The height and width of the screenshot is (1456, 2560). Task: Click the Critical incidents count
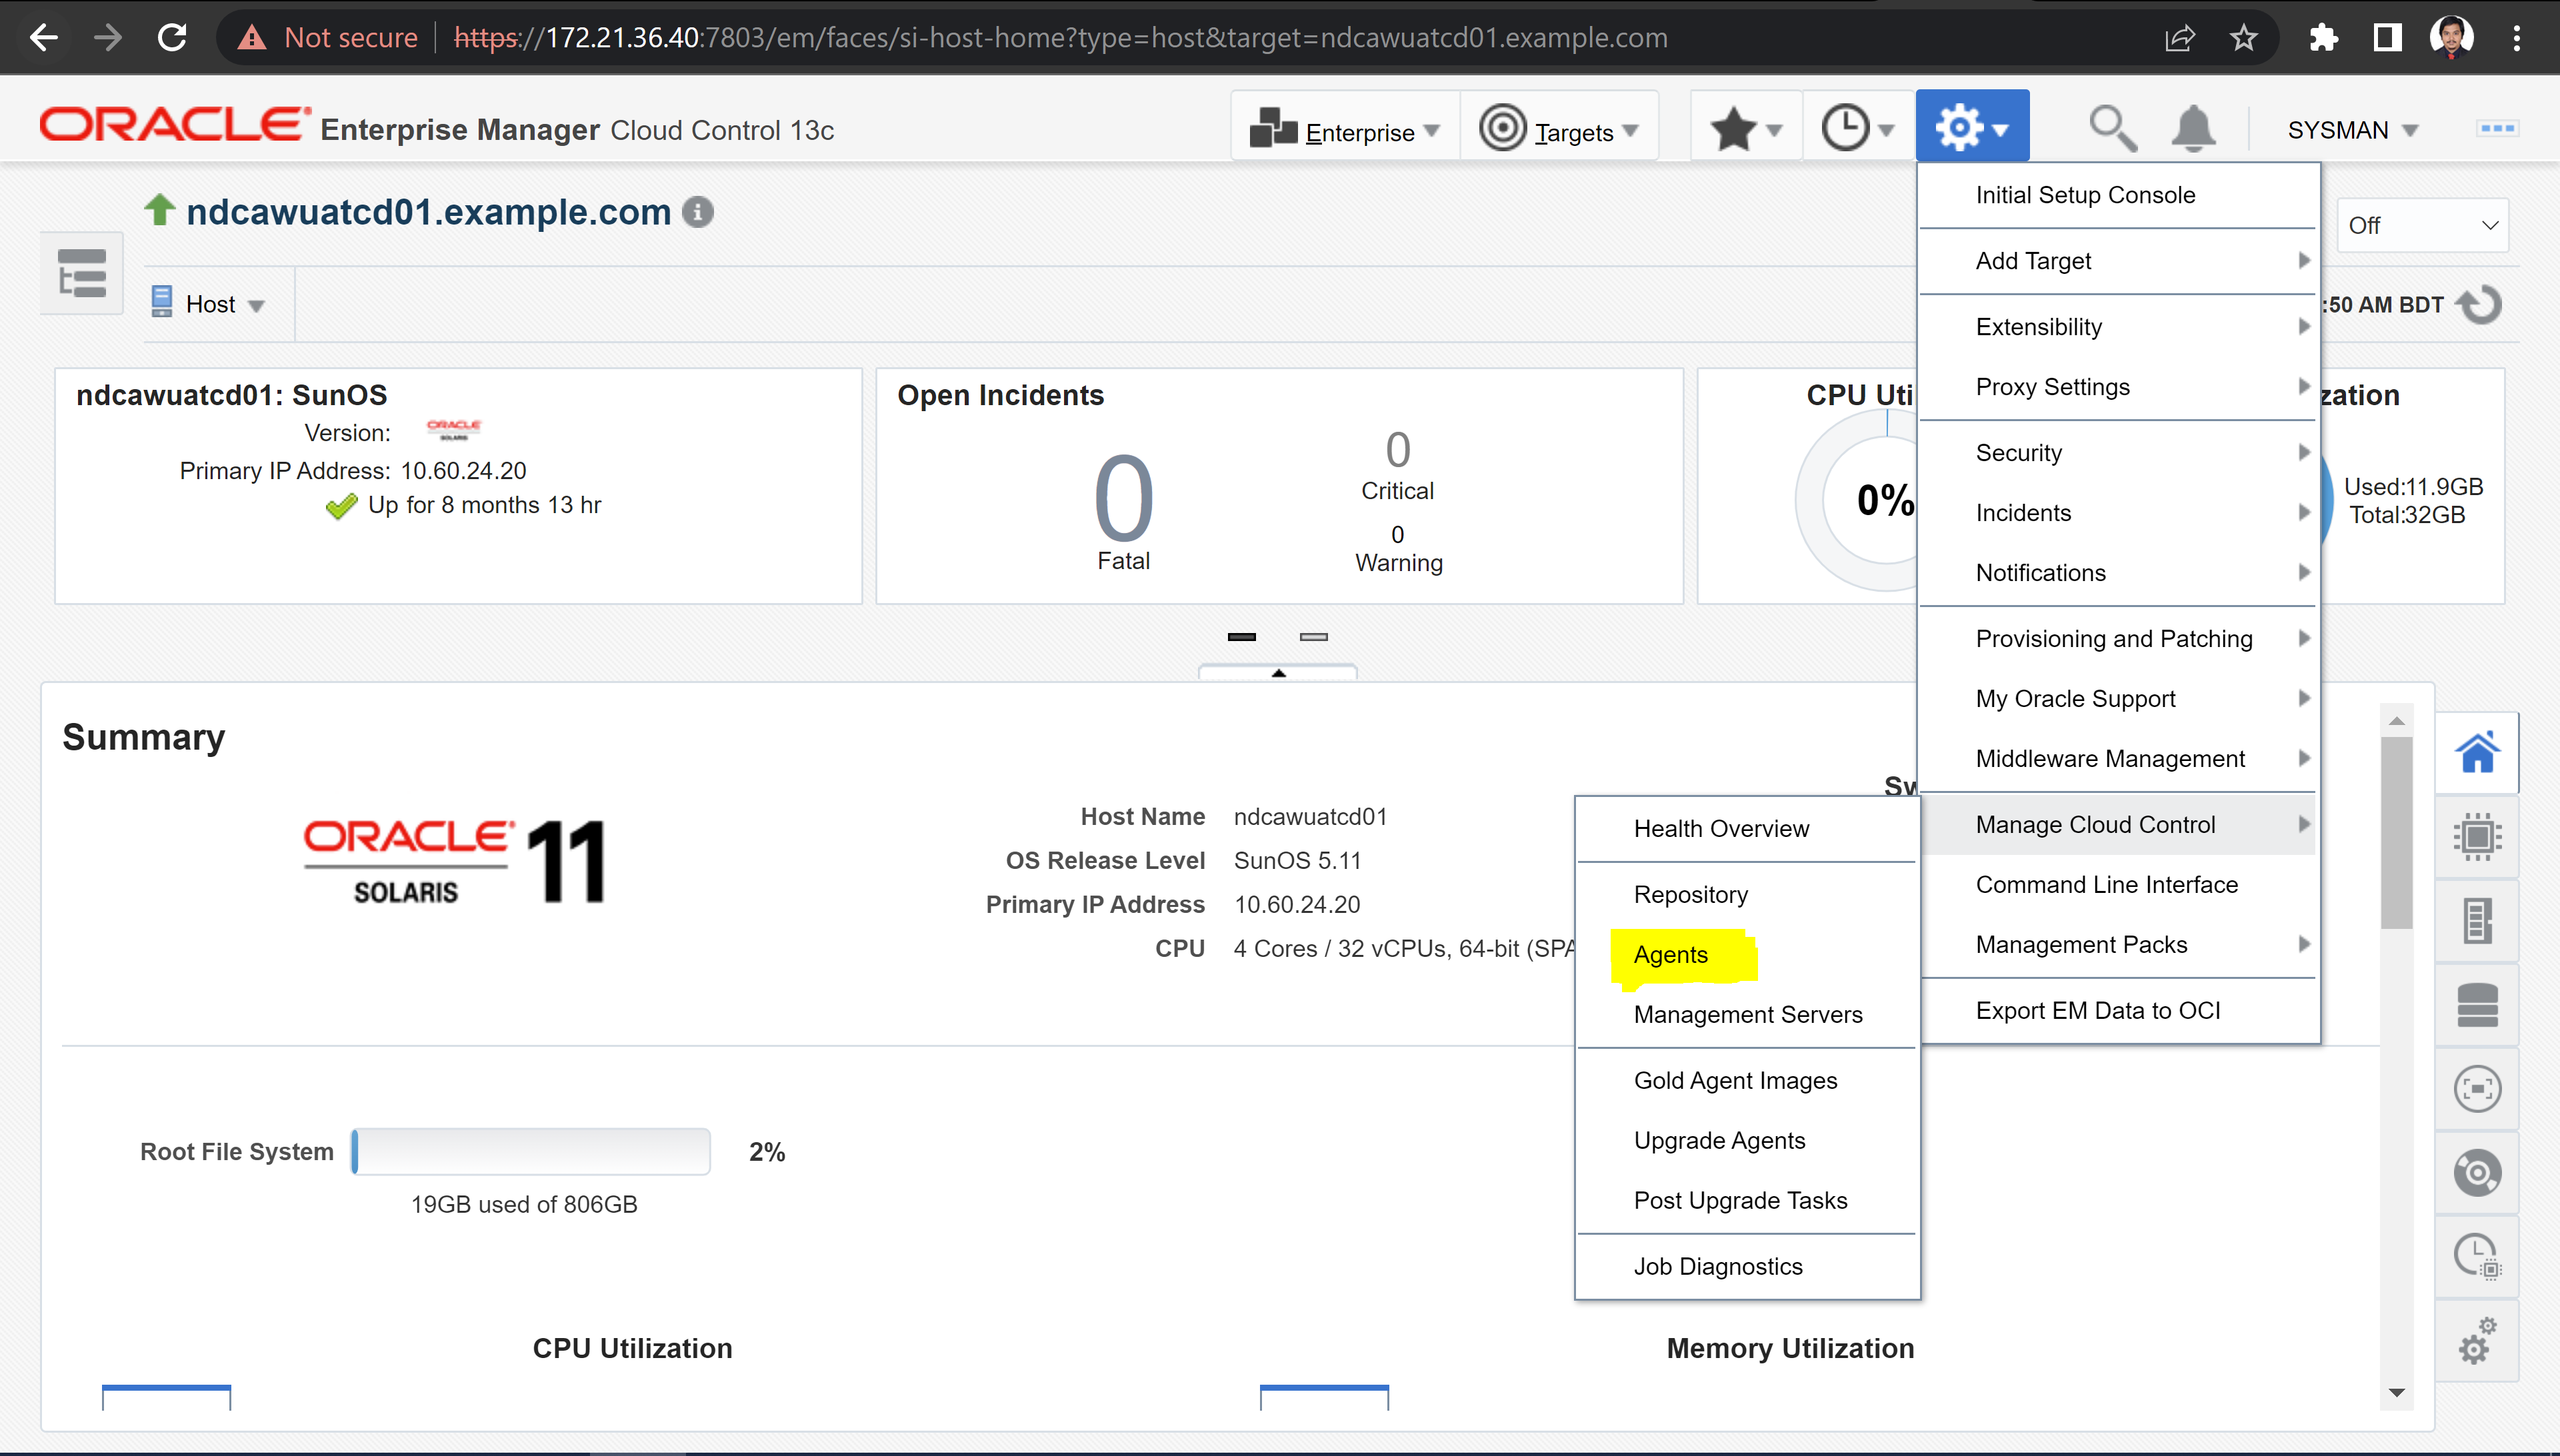1397,450
